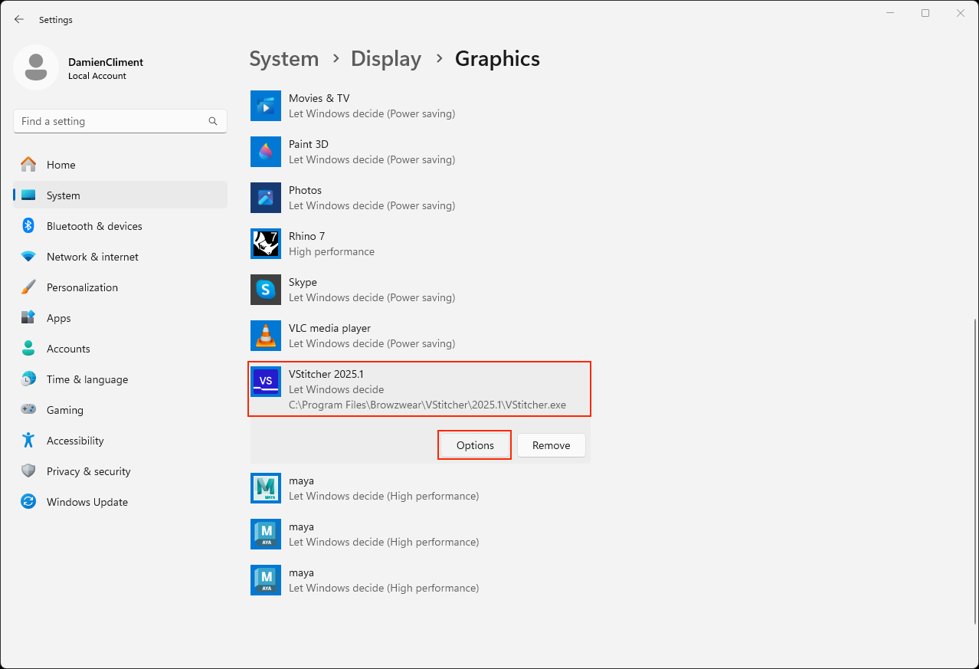Click the VStitcher VS icon
Image resolution: width=979 pixels, height=669 pixels.
[266, 382]
